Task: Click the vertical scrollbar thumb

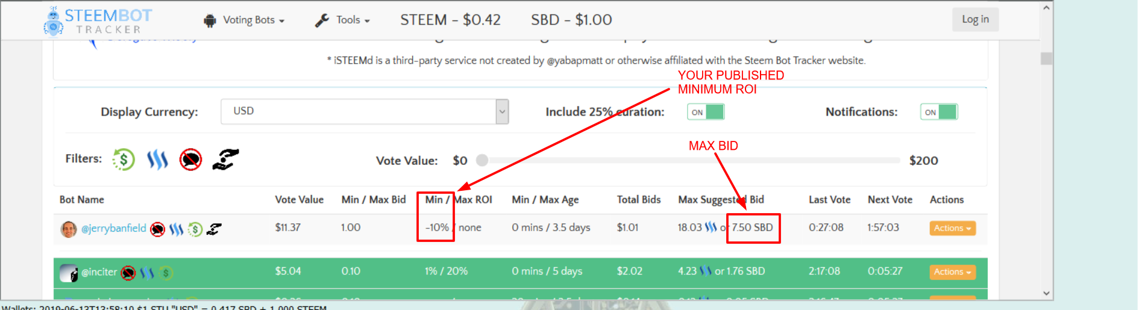Action: tap(1046, 58)
